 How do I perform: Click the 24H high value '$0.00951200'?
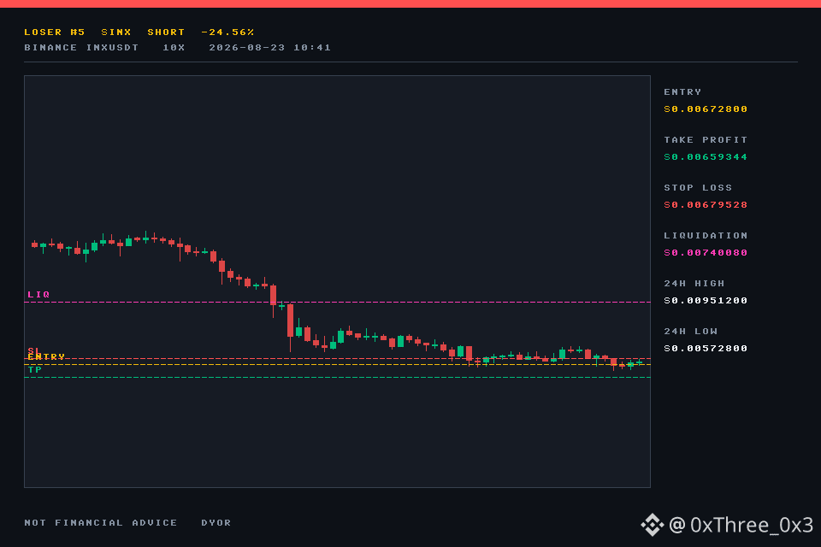[706, 301]
